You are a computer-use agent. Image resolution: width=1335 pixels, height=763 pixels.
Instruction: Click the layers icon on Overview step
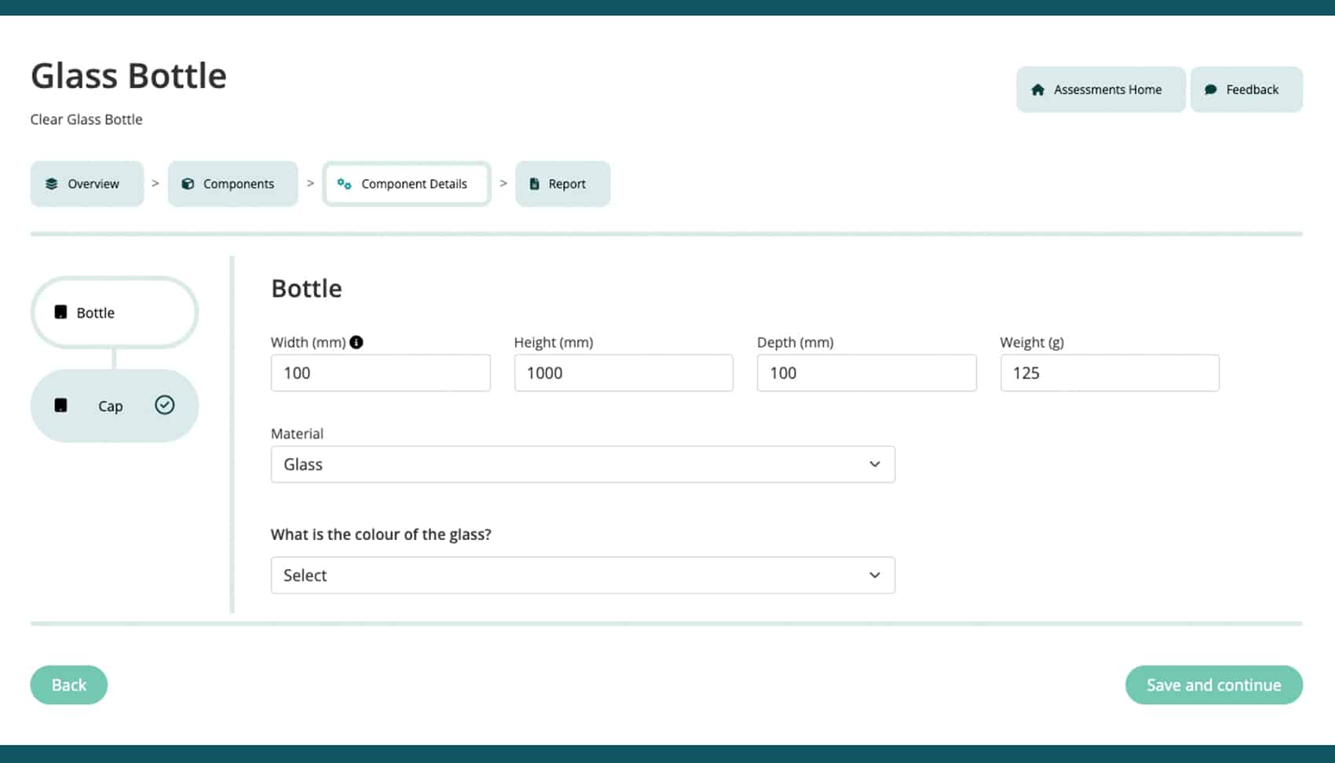[52, 184]
